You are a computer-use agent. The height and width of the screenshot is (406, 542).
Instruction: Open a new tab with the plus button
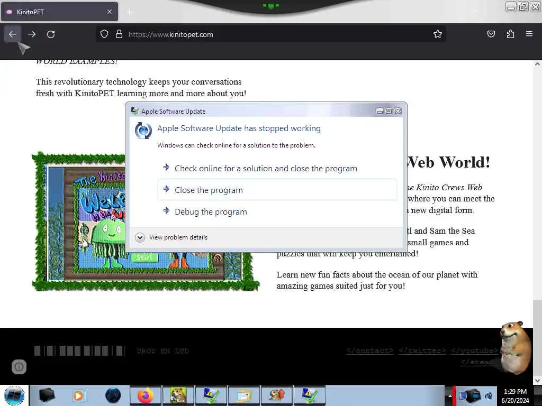click(130, 12)
